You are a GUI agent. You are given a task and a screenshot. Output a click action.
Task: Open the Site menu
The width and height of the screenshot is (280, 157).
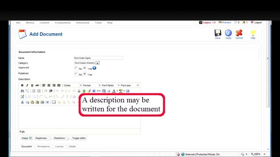(18, 23)
